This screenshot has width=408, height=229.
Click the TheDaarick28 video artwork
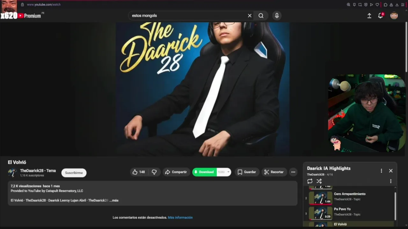pos(202,89)
